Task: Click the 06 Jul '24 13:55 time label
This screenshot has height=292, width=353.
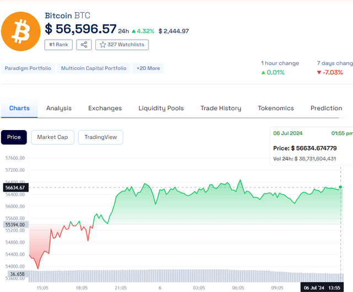Action: pyautogui.click(x=322, y=288)
